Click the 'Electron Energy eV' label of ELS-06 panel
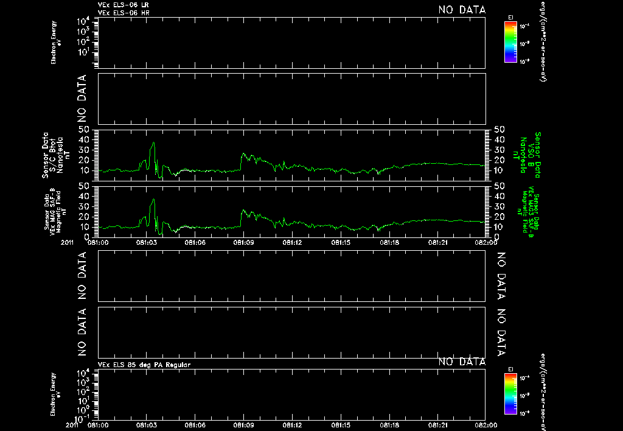The height and width of the screenshot is (431, 623). pos(55,43)
